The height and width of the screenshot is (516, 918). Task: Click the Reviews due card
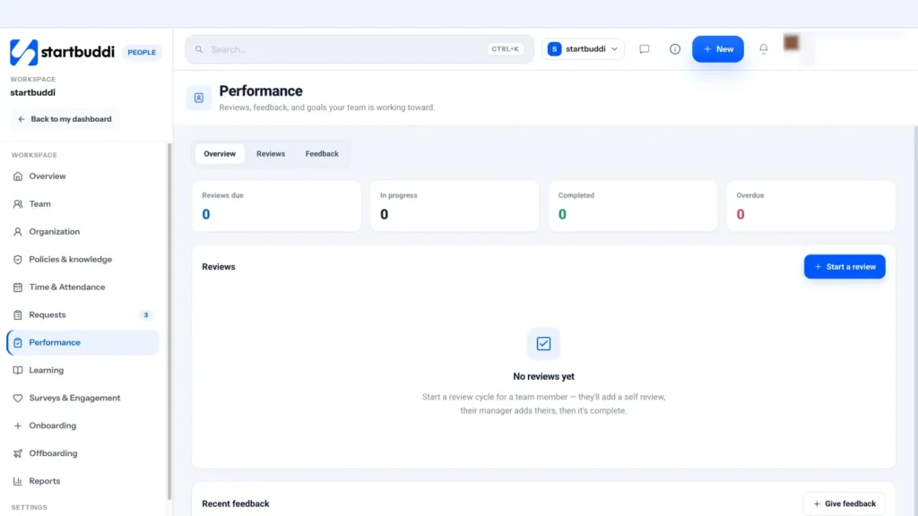tap(276, 205)
